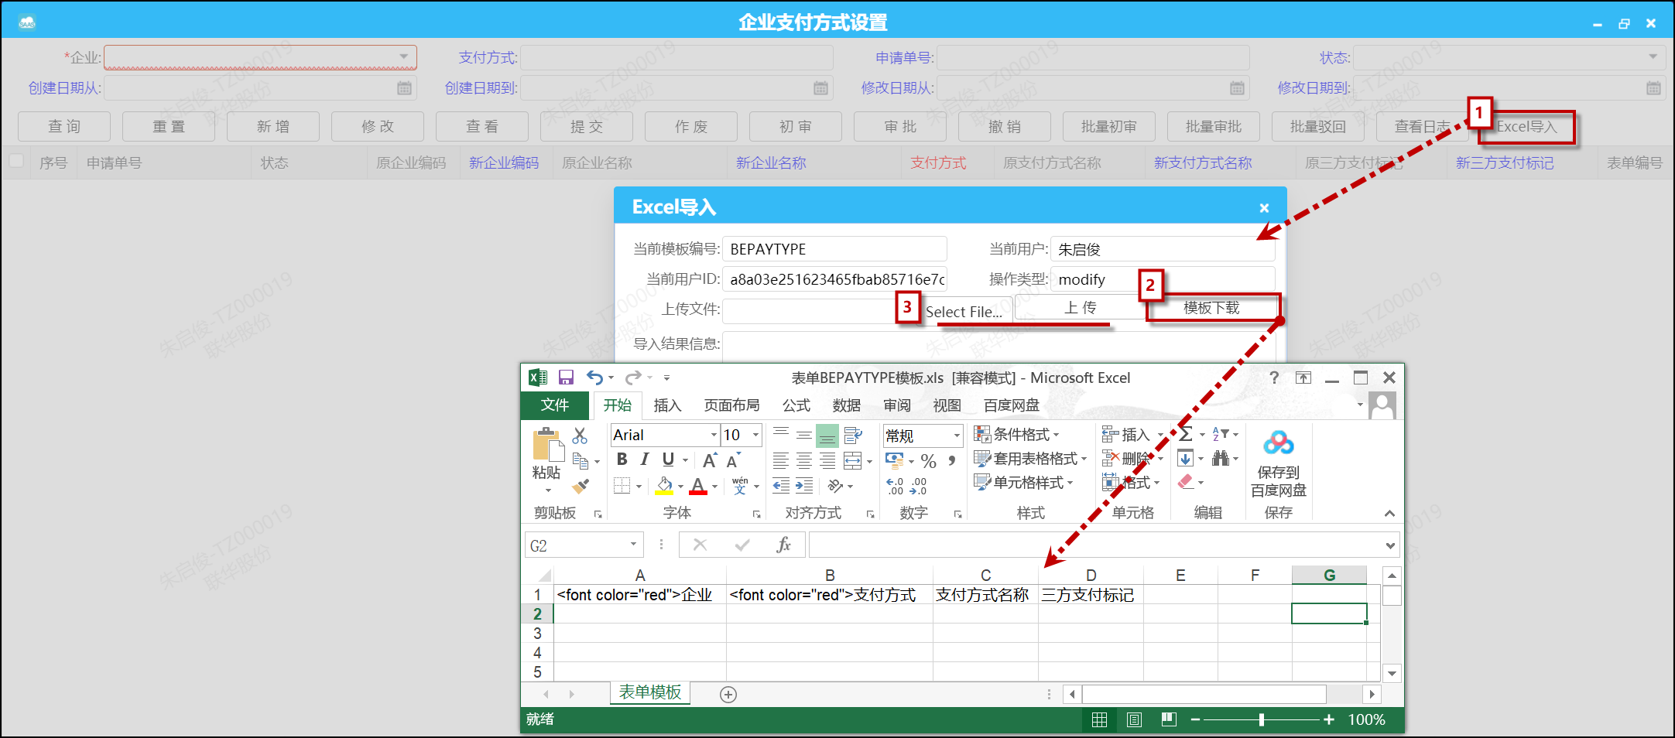Tick the select-all checkbox in the grid header
Screen dimensions: 1675x738
[x=15, y=162]
